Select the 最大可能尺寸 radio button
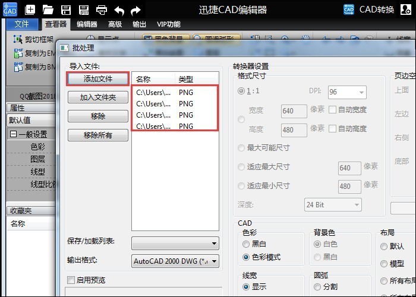This screenshot has height=297, width=416. pyautogui.click(x=241, y=148)
